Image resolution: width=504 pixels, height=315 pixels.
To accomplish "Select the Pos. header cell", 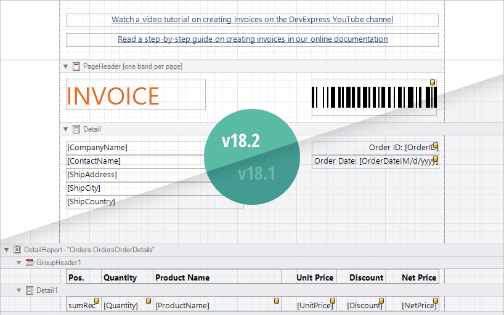I will (x=84, y=277).
